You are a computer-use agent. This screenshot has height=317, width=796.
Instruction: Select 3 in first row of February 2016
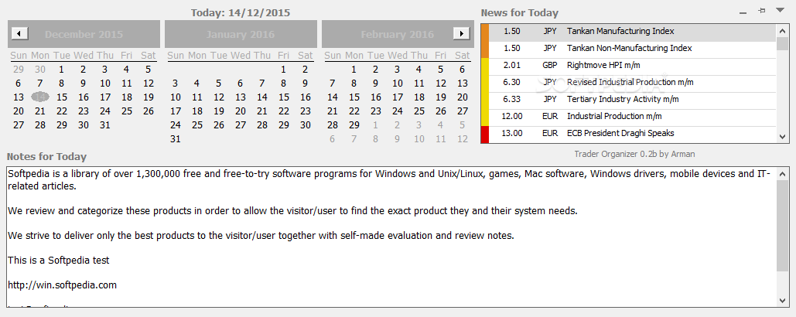coord(397,70)
